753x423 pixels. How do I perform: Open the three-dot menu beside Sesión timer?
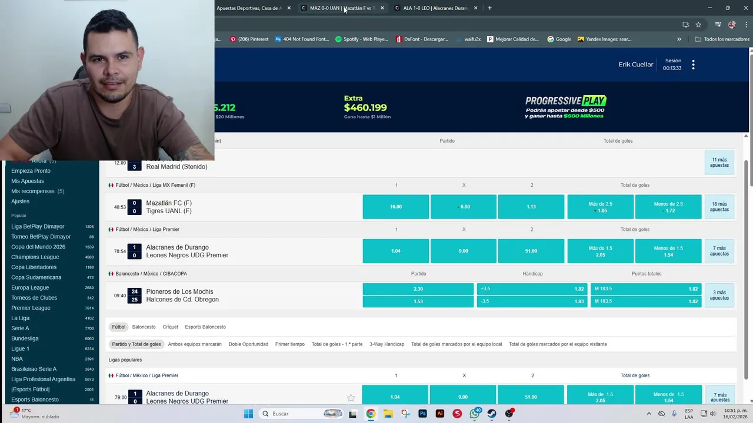(x=693, y=65)
